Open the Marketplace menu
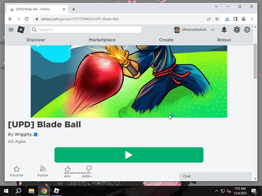This screenshot has height=196, width=262. pos(102,40)
